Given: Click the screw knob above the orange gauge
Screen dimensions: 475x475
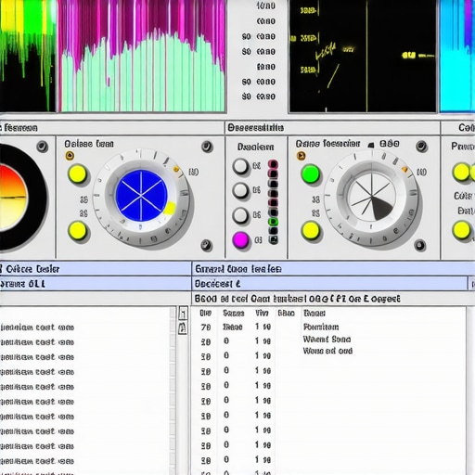Looking at the screenshot, I should [x=43, y=147].
